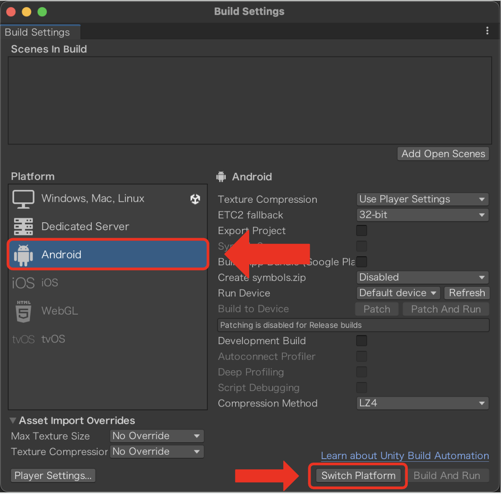Maximize the window with the green button

pyautogui.click(x=42, y=12)
